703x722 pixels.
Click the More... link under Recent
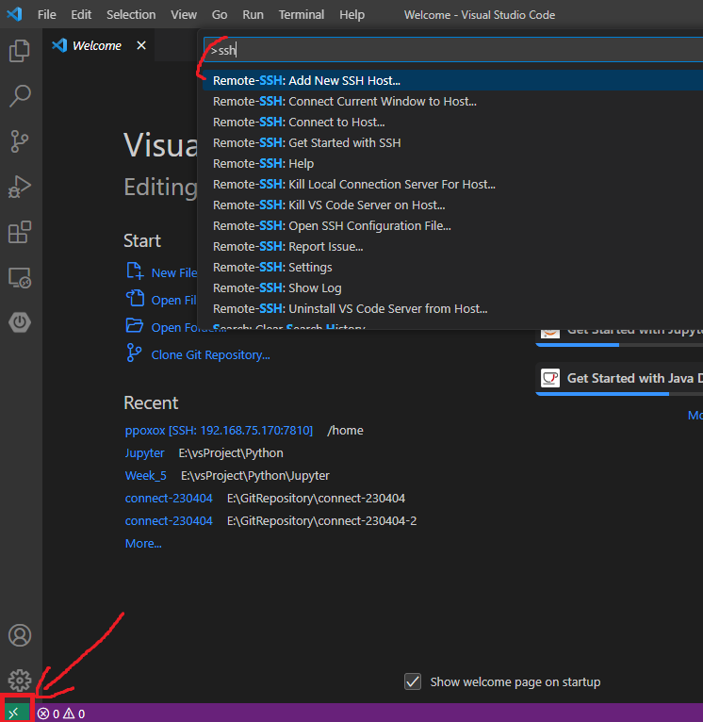(143, 543)
